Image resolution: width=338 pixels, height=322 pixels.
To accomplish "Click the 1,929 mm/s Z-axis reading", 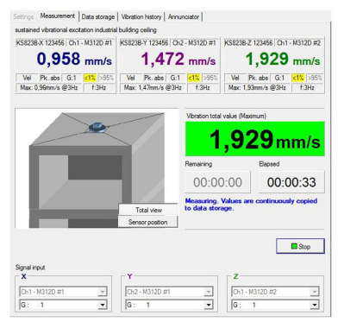I will pyautogui.click(x=283, y=60).
